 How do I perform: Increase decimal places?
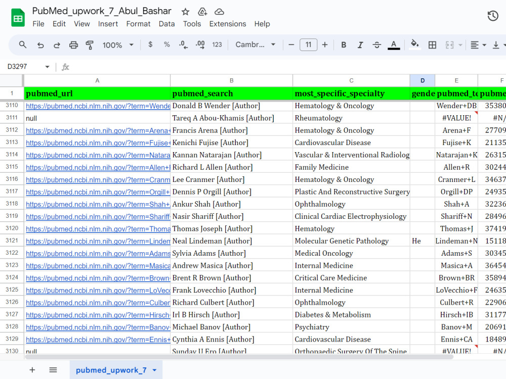200,45
